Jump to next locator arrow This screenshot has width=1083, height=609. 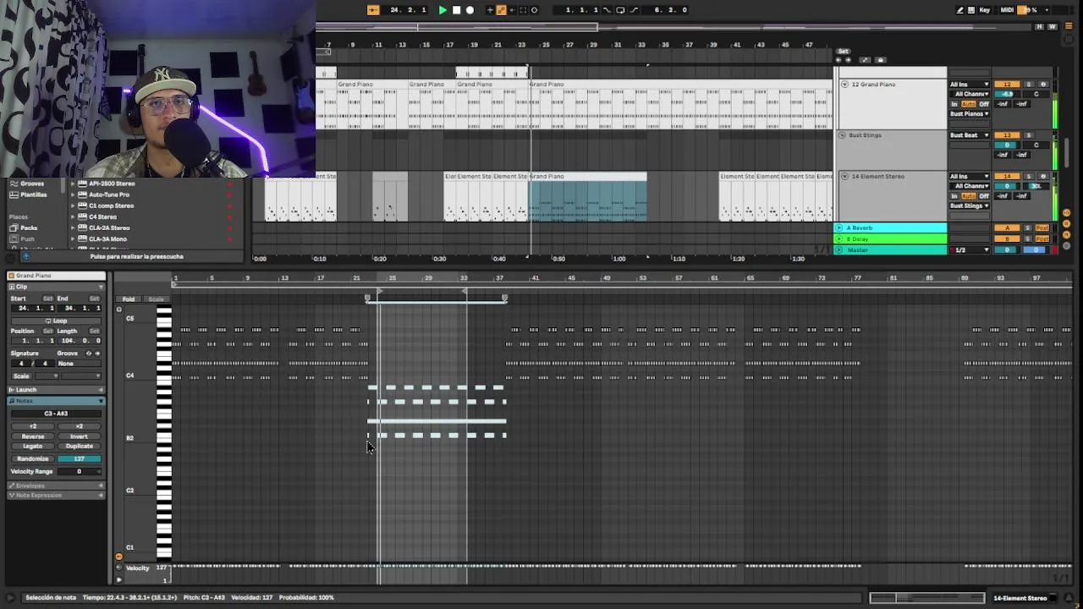(849, 60)
